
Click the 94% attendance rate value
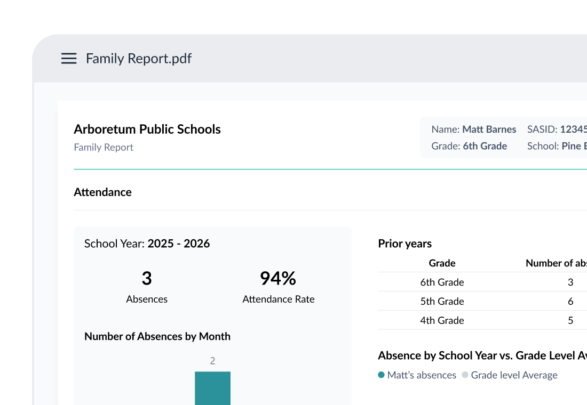tap(278, 278)
